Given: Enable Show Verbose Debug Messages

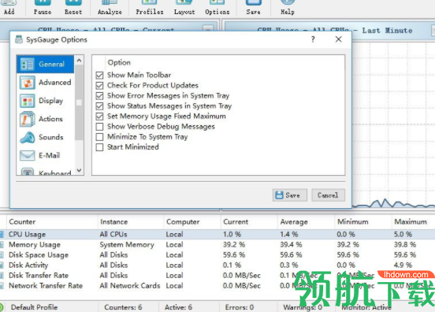Looking at the screenshot, I should pos(99,127).
